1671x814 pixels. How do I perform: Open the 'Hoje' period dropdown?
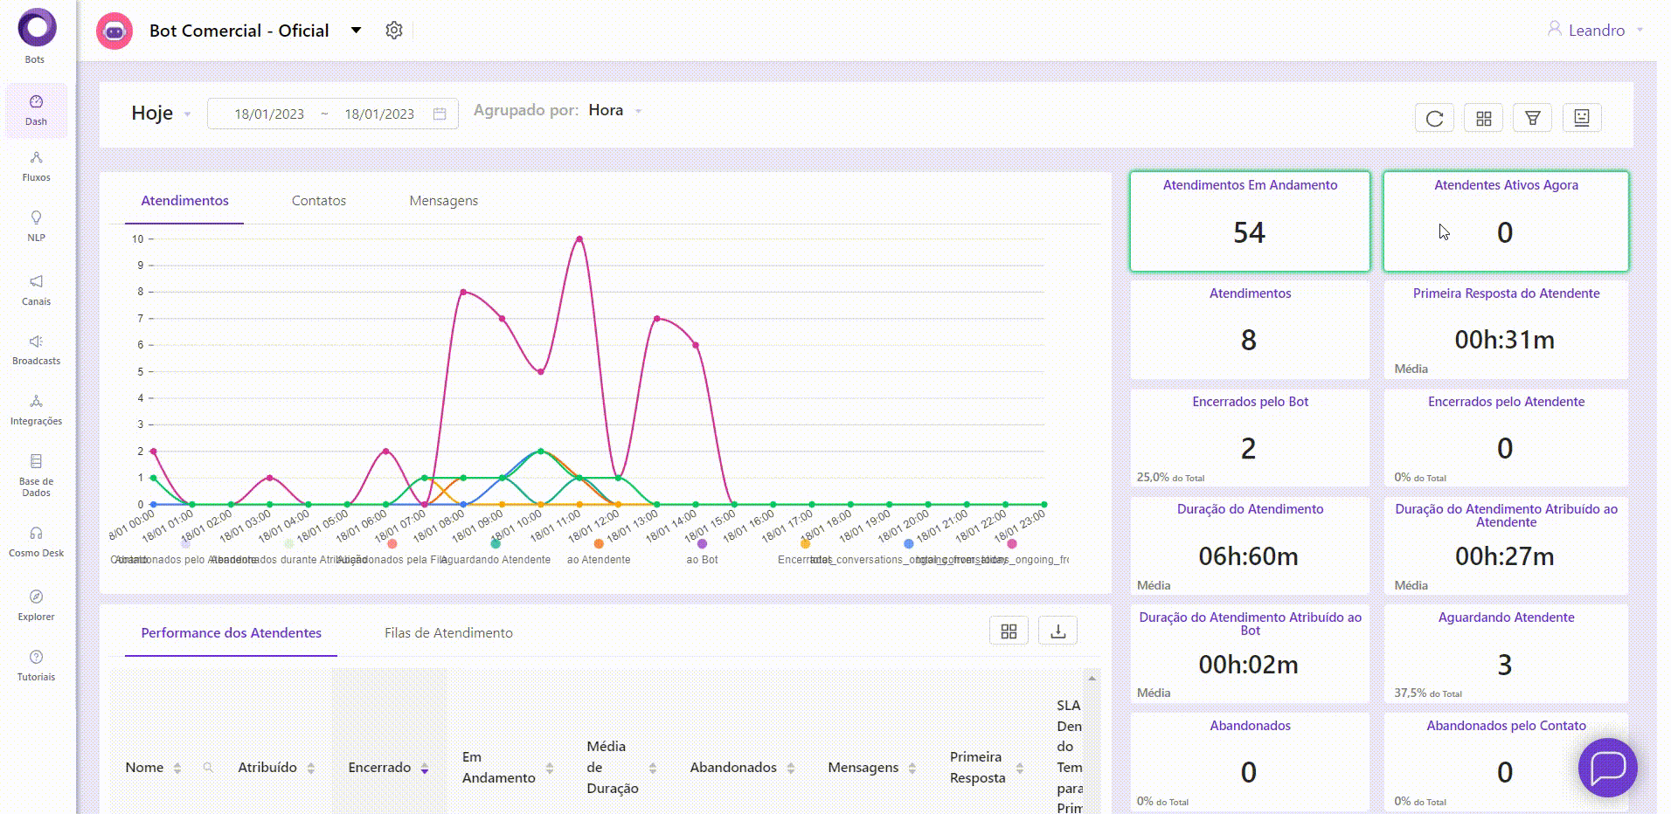(x=161, y=114)
